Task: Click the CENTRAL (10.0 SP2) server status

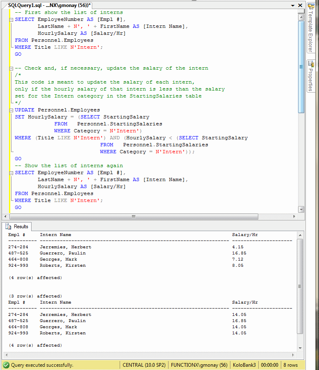Action: click(144, 365)
